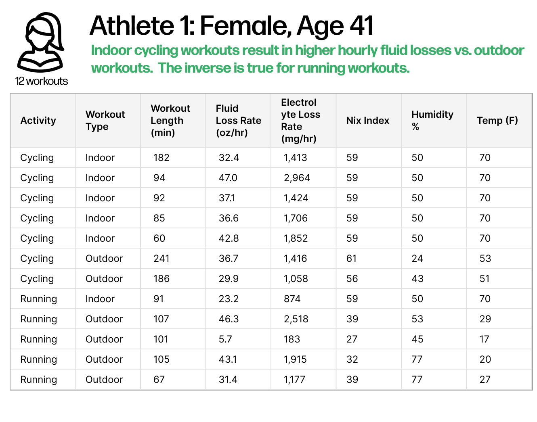Image resolution: width=537 pixels, height=422 pixels.
Task: Select the Workout Type column header
Action: tap(105, 121)
